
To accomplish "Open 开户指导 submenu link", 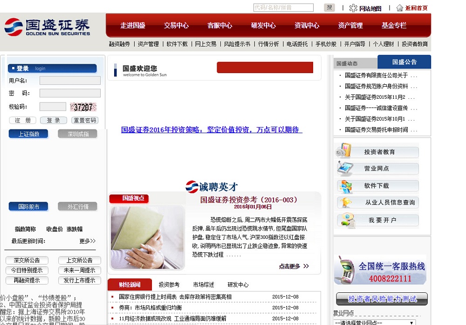I will (355, 44).
